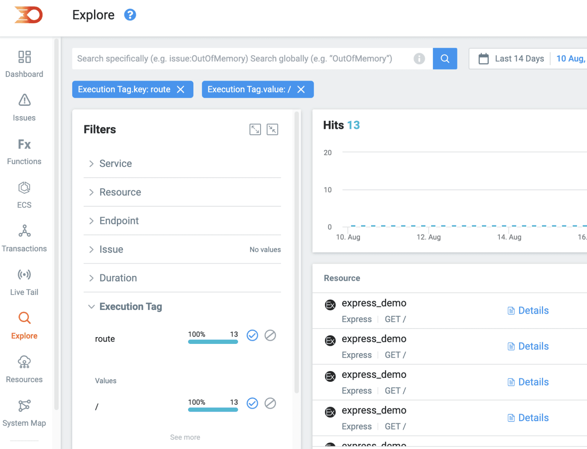Open Details for the first express_demo resource
587x449 pixels.
(527, 310)
